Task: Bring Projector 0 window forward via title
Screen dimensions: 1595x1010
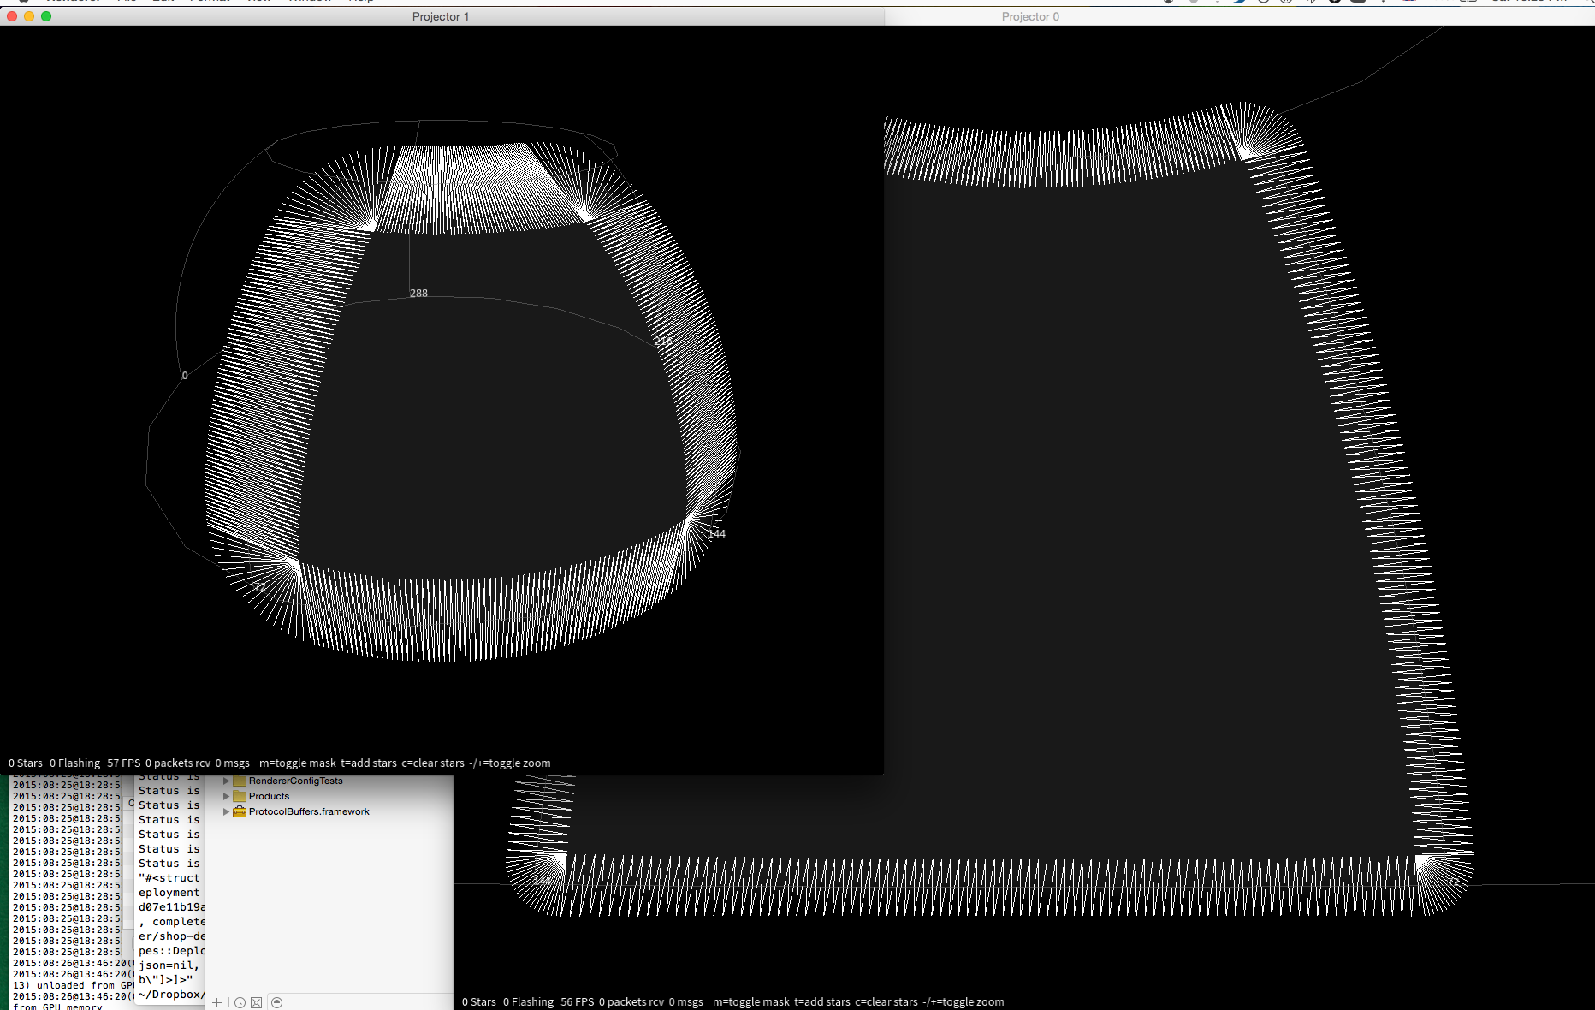Action: point(1030,16)
